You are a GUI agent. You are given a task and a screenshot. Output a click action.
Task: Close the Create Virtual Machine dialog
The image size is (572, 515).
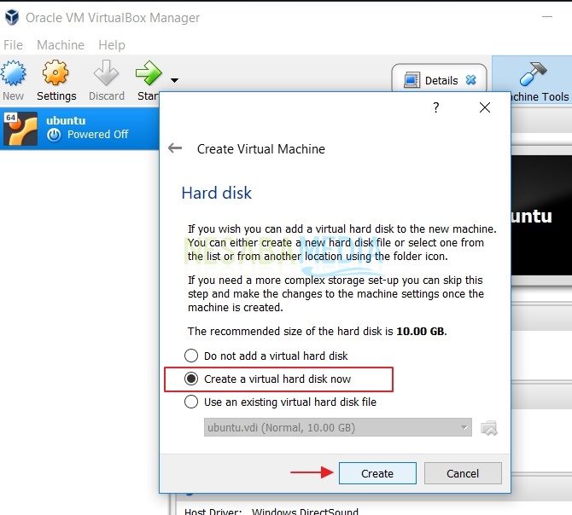485,107
